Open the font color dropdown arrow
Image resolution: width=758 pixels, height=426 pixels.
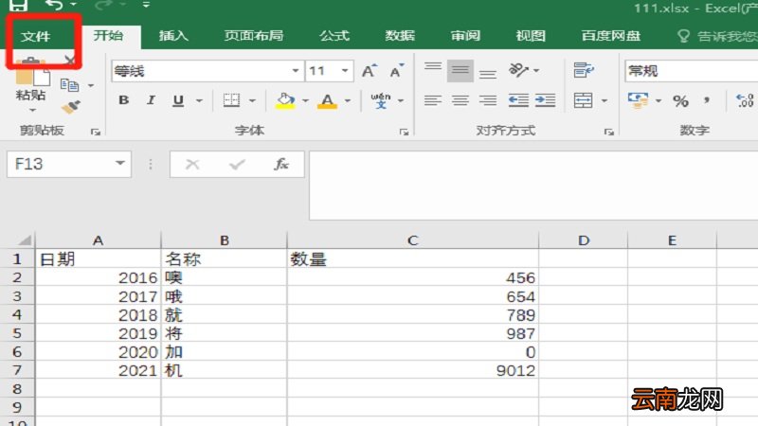[348, 101]
